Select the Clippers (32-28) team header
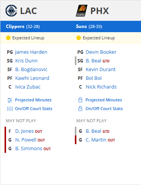141x185 pixels. coord(23,26)
